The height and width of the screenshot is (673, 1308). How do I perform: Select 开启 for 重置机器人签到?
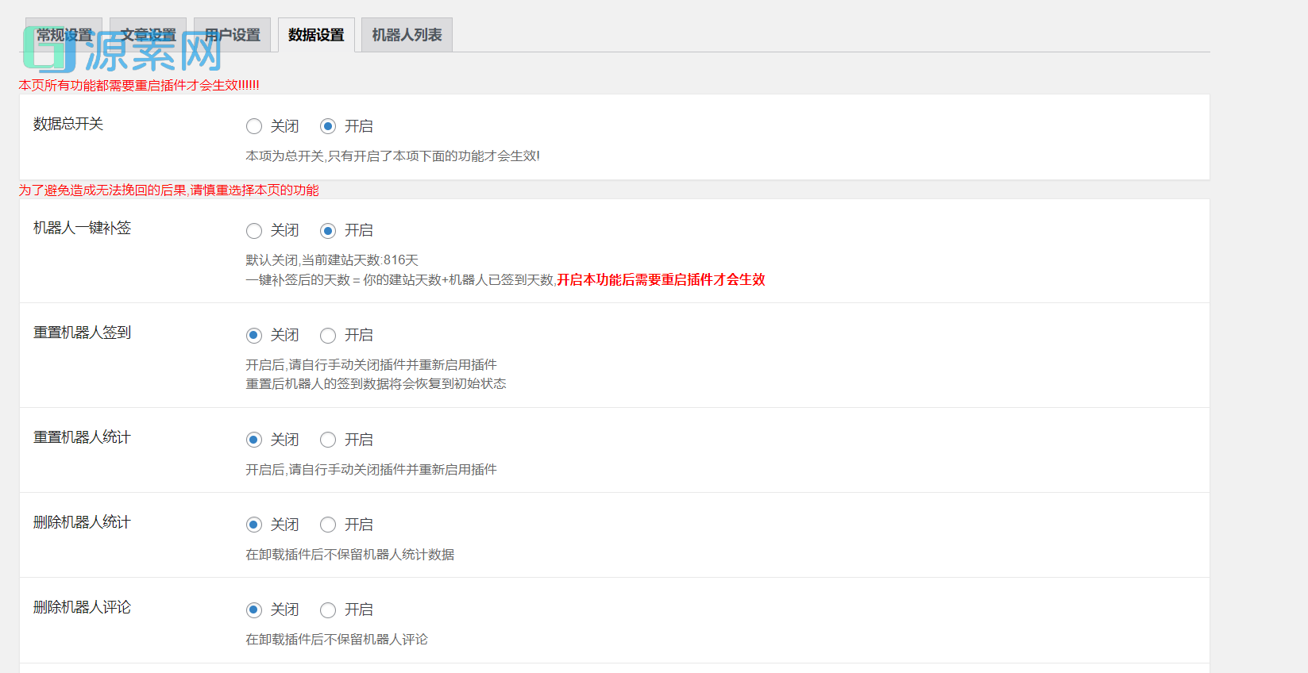click(328, 336)
